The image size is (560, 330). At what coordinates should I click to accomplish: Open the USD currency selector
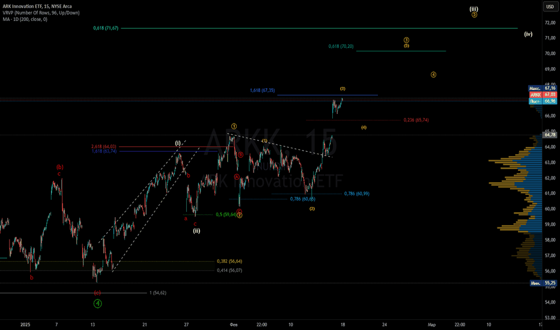[x=550, y=7]
